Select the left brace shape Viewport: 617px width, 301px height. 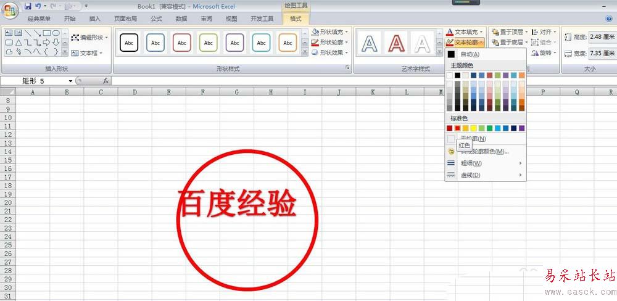click(46, 52)
